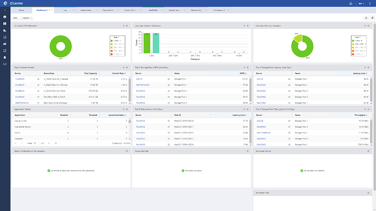Click the scrollbar of the Top 5 Volume Growth table
The width and height of the screenshot is (376, 211).
click(x=130, y=90)
